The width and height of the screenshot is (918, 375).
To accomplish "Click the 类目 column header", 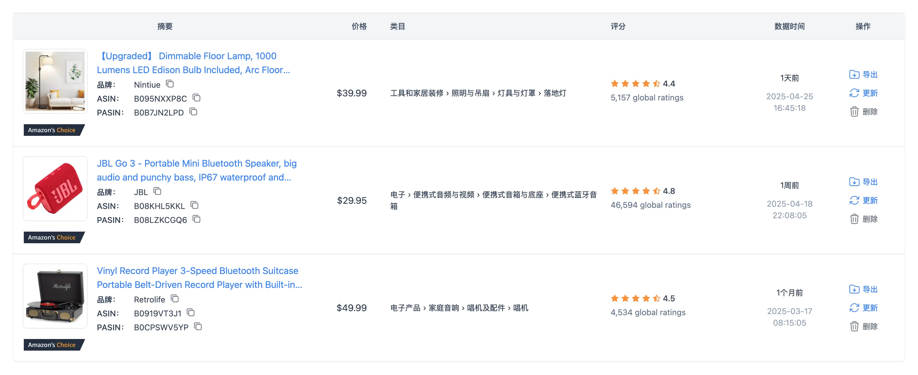I will coord(397,26).
